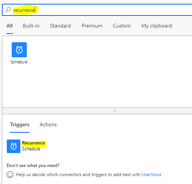Viewport: 192px width, 184px height.
Task: Switch to the Actions tab
Action: click(x=48, y=124)
